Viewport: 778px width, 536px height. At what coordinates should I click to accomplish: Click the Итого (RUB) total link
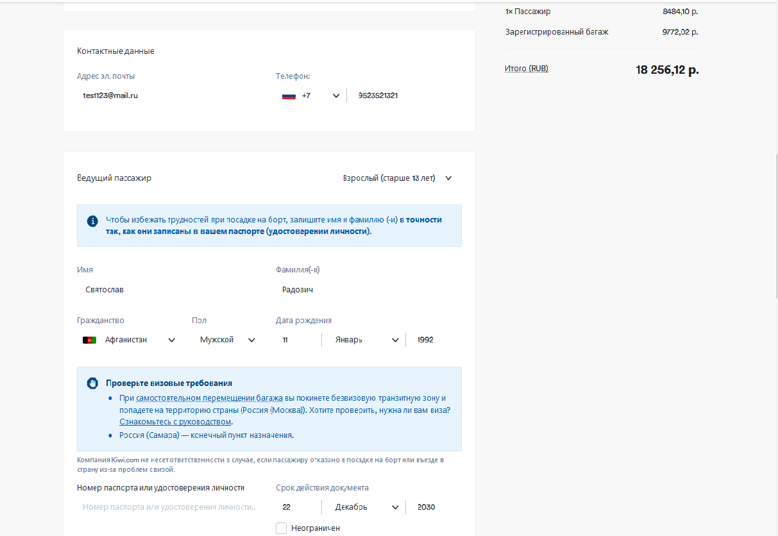[x=527, y=69]
